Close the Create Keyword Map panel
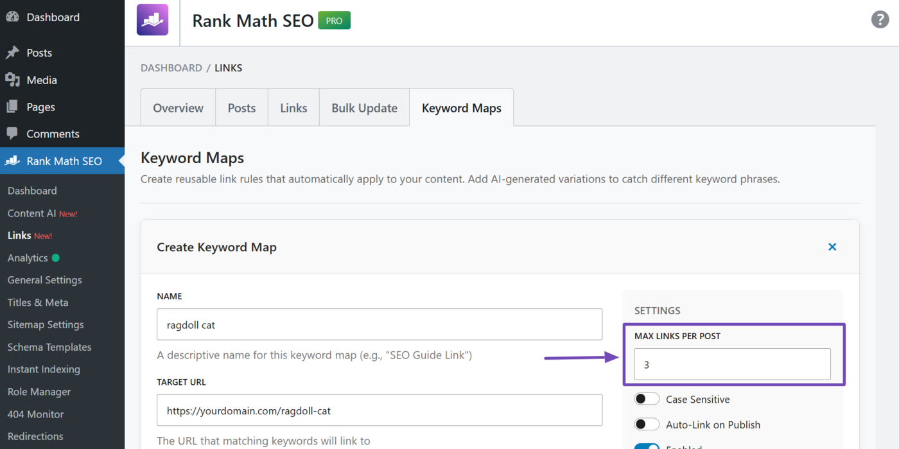 coord(832,247)
